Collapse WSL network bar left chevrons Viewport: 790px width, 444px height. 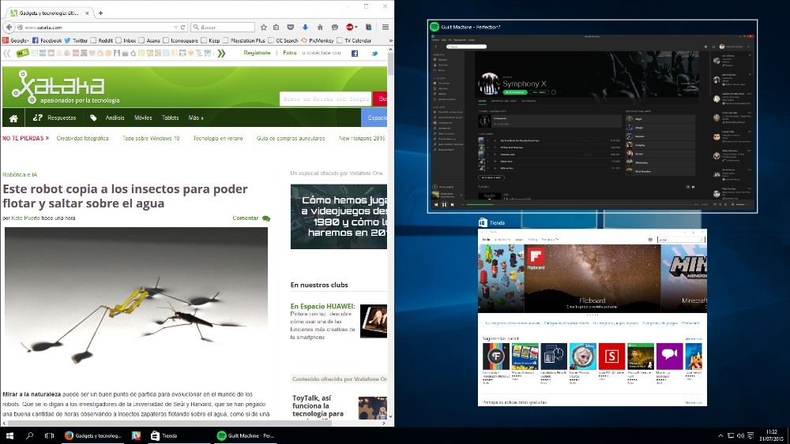click(7, 54)
